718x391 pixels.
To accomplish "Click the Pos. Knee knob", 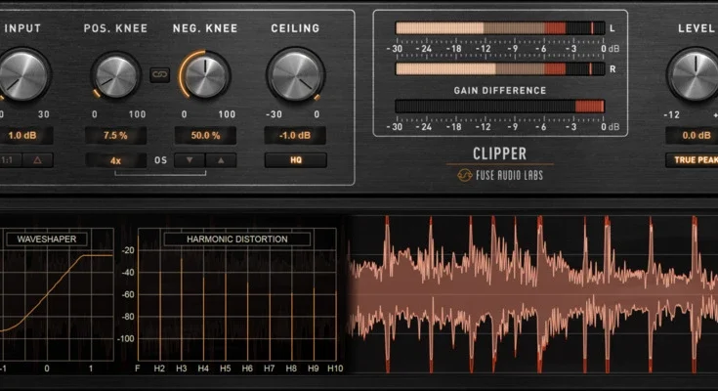I will (x=115, y=75).
